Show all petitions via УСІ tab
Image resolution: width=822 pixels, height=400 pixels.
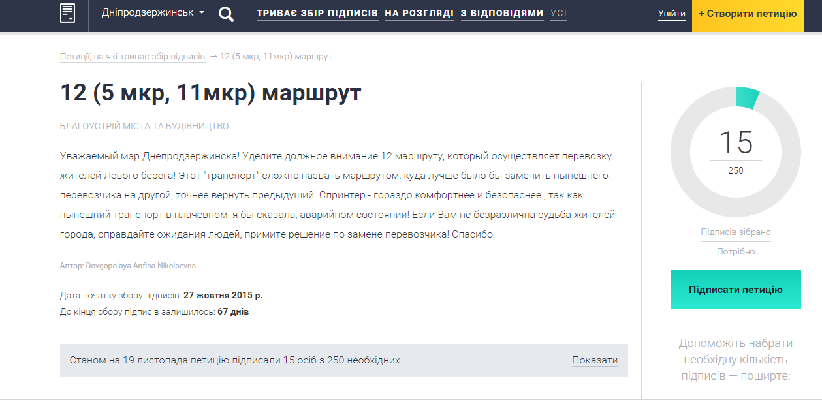click(x=558, y=14)
